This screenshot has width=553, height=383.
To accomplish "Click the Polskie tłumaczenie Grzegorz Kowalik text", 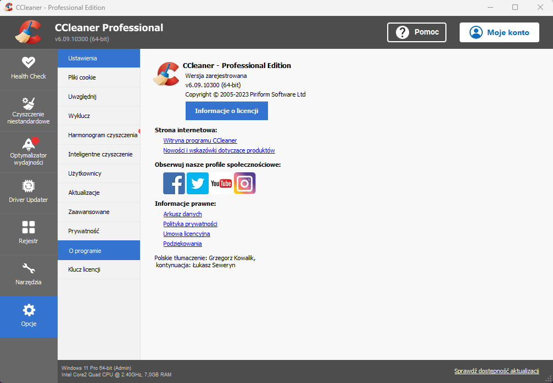I will pyautogui.click(x=205, y=258).
